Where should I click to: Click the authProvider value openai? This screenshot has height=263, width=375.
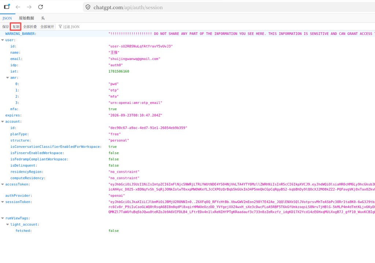point(117,196)
